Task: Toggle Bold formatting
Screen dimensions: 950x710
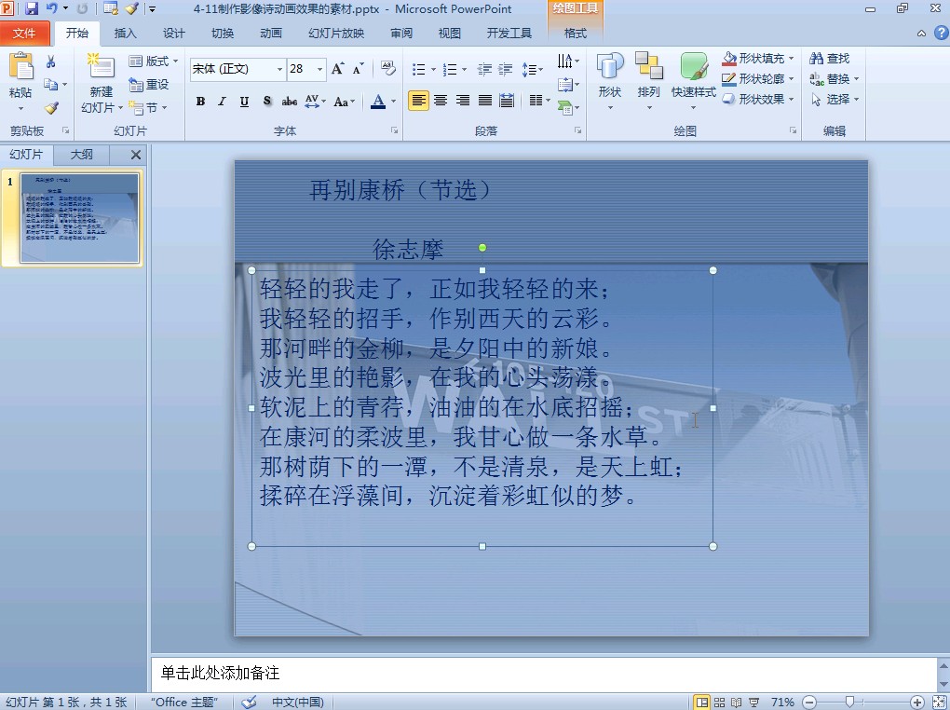Action: (x=200, y=101)
